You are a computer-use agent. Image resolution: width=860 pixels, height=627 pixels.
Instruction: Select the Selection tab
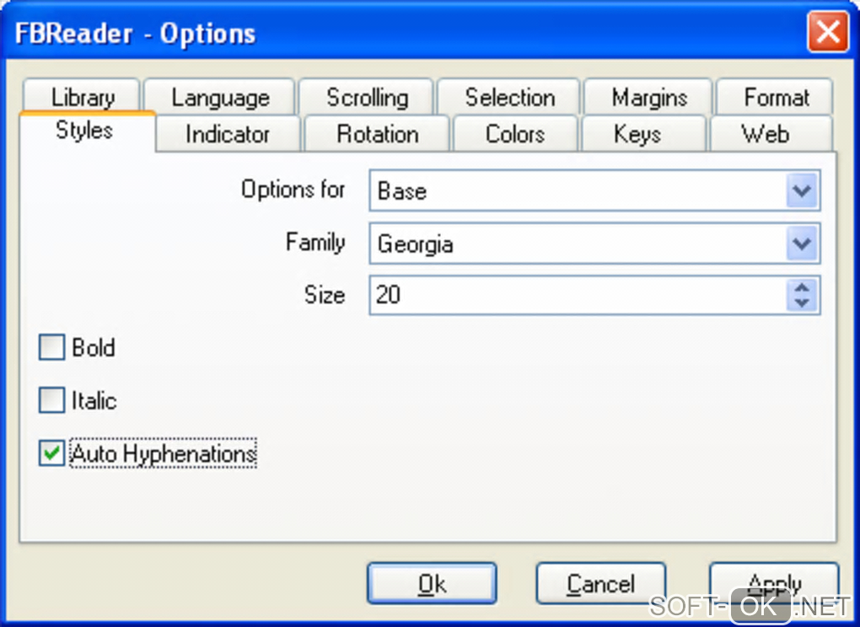pyautogui.click(x=509, y=98)
